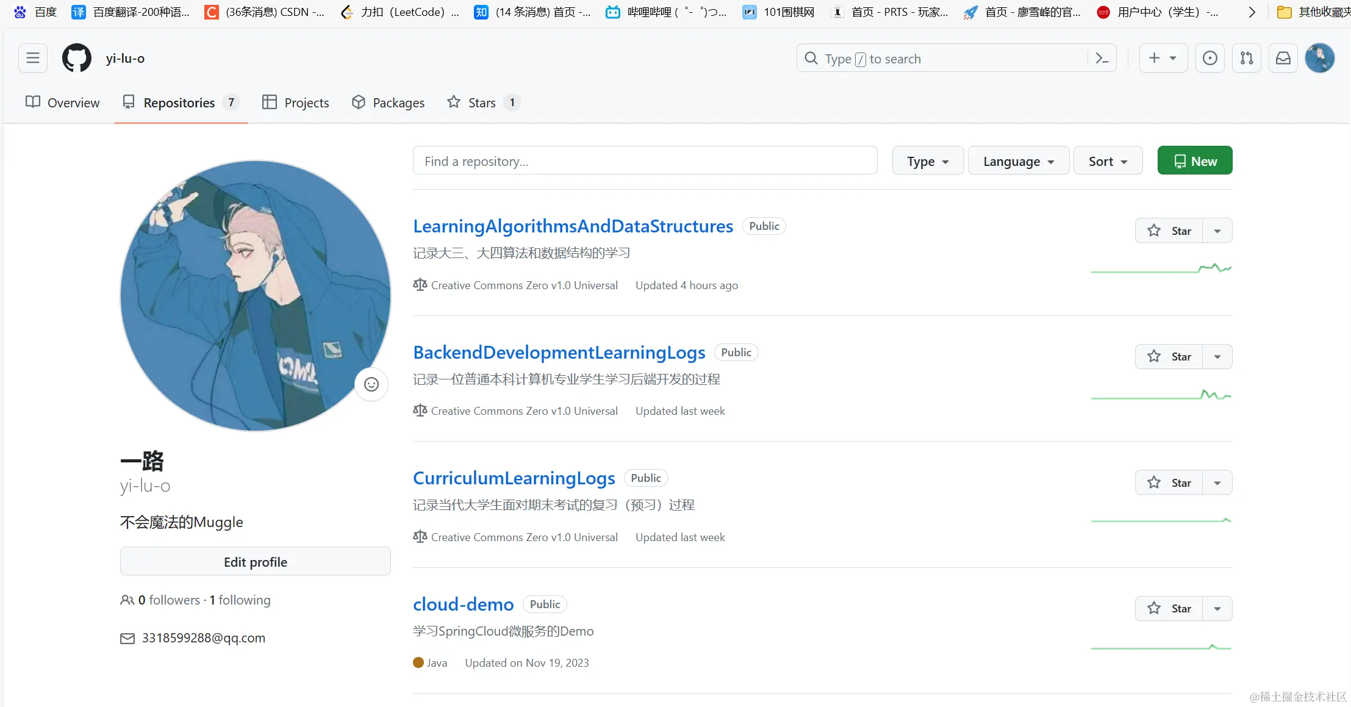This screenshot has width=1351, height=707.
Task: Click the set status smiley icon
Action: 371,384
